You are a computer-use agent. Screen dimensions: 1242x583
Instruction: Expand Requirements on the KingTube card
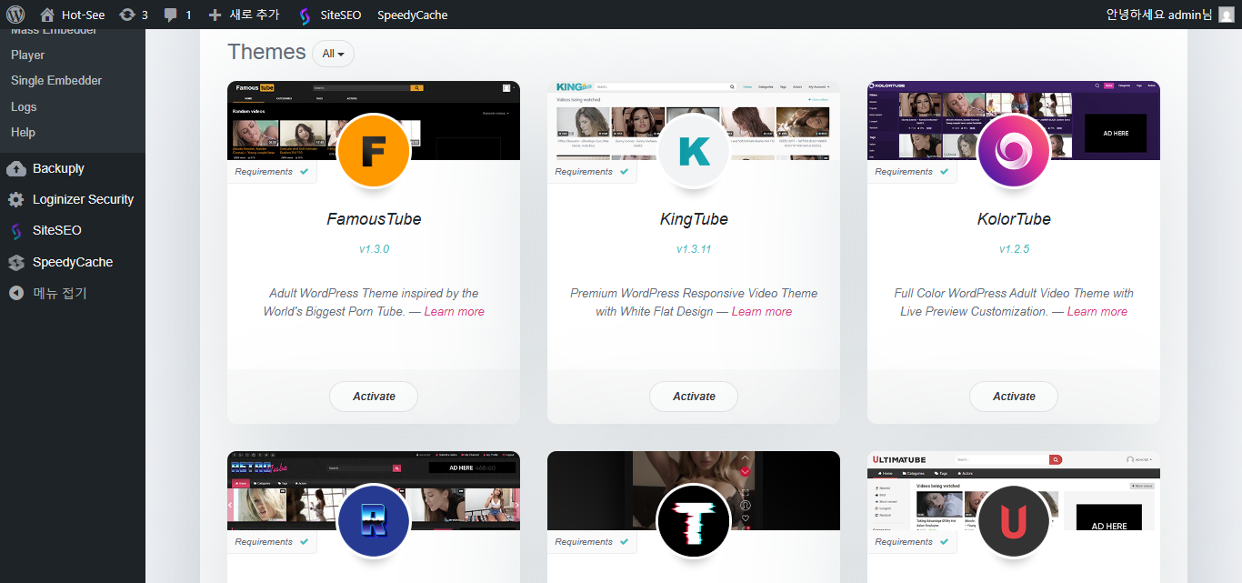[592, 171]
